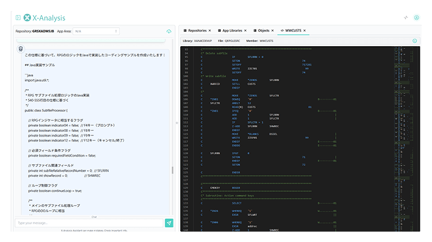Select the WWCUSTS source tab

tap(293, 30)
